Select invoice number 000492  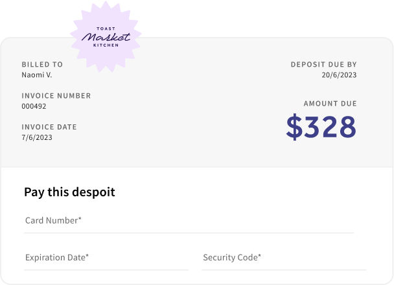(34, 106)
